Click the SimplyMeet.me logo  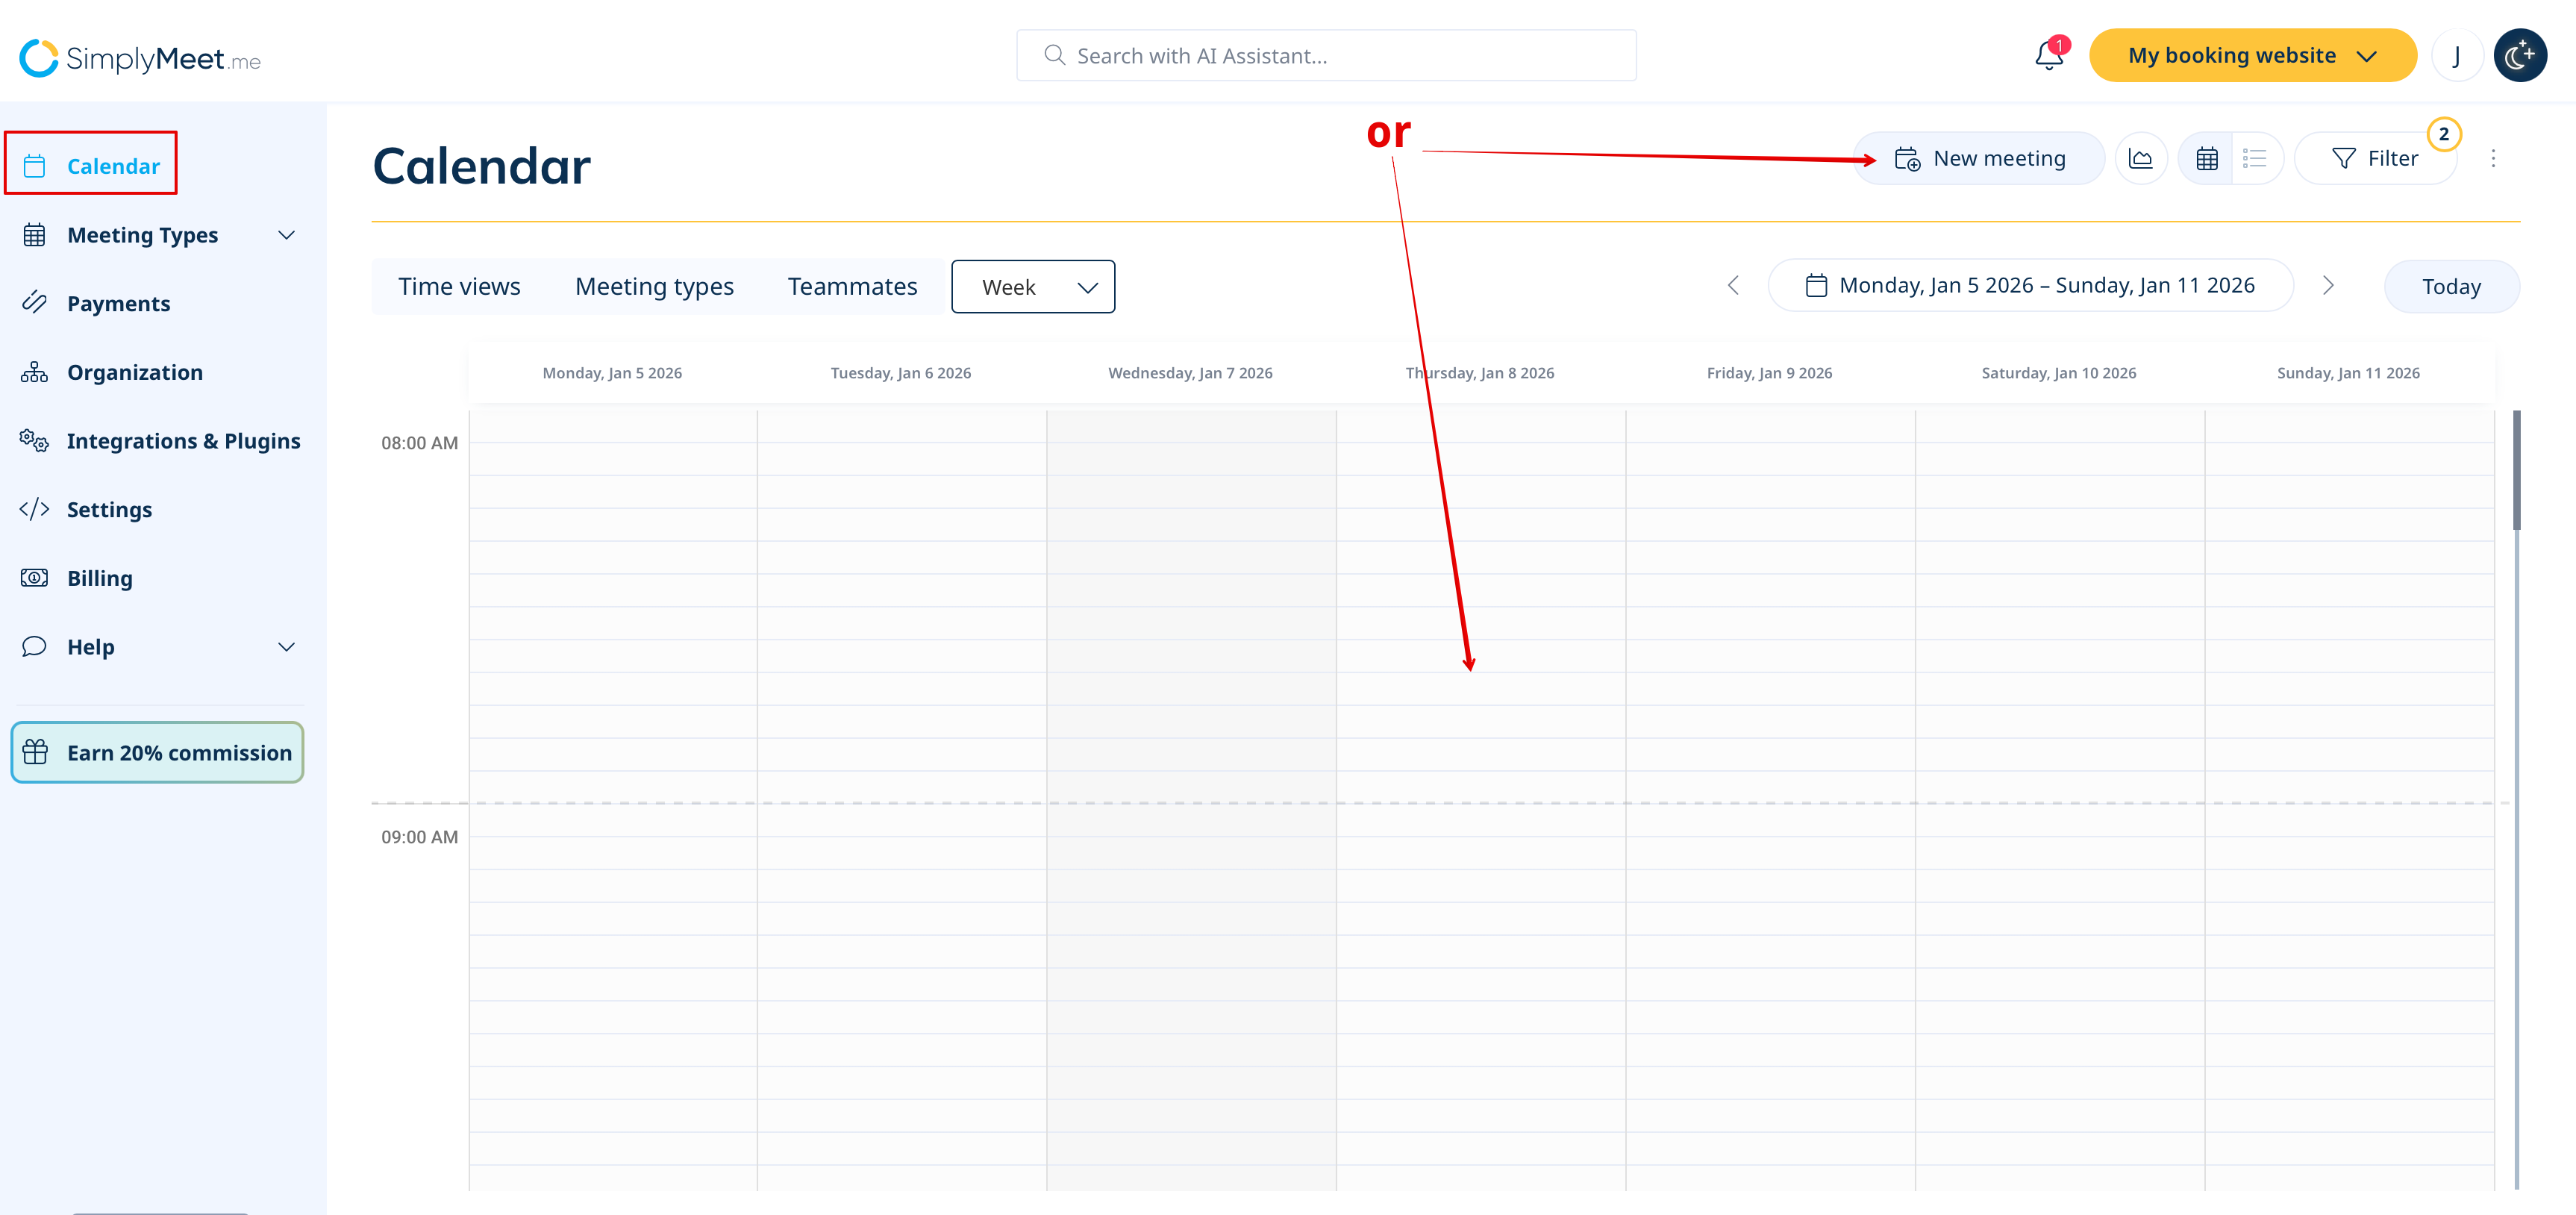(x=140, y=58)
